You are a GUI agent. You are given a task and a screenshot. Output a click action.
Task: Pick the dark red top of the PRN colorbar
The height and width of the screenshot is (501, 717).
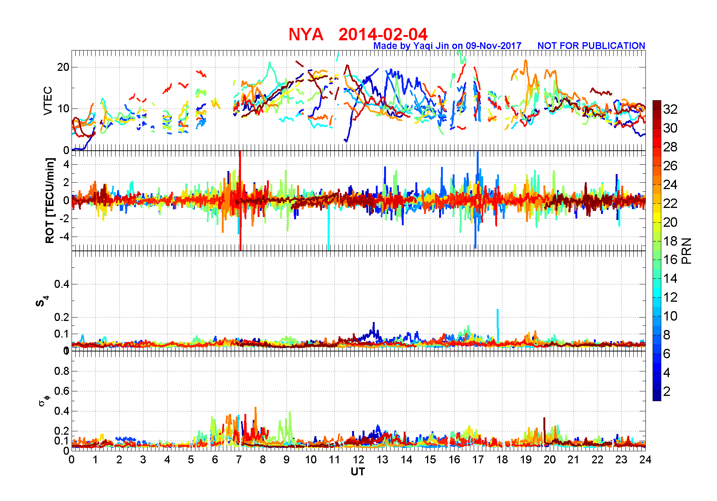pyautogui.click(x=657, y=105)
